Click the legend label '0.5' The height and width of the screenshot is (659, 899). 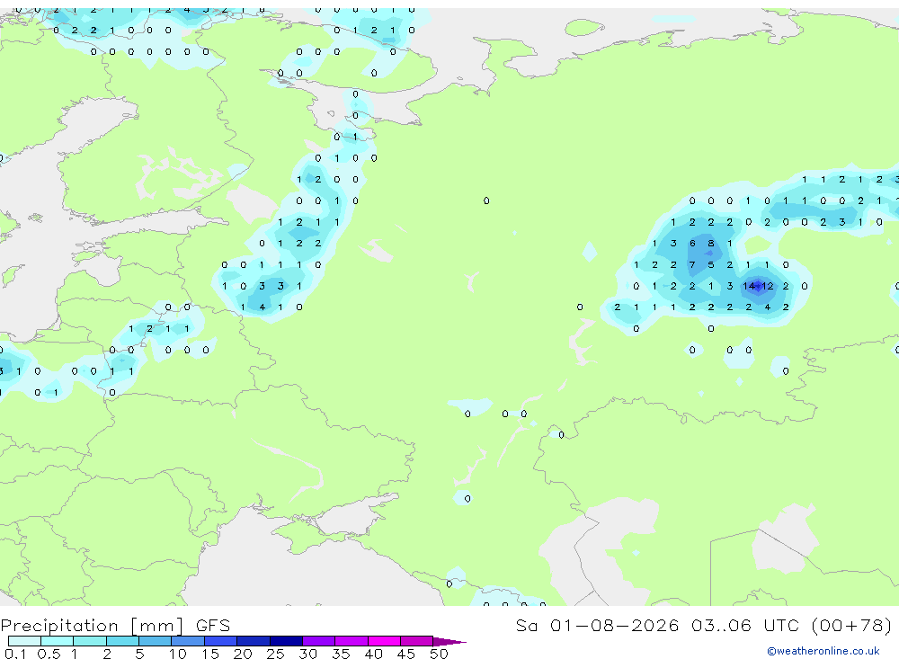[49, 654]
